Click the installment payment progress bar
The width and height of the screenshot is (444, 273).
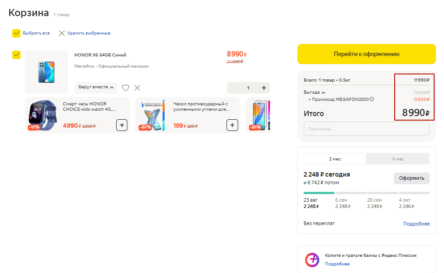click(367, 193)
